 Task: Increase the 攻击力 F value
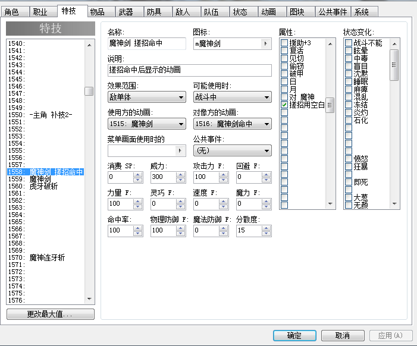tap(224, 175)
